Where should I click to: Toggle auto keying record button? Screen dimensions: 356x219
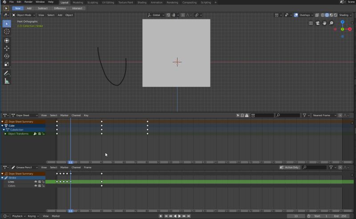pos(161,216)
